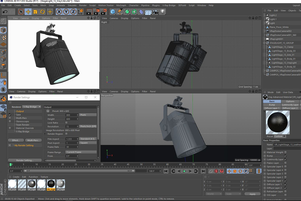This screenshot has height=201, width=301.
Task: Click the Light bulb icon
Action: pos(163,12)
